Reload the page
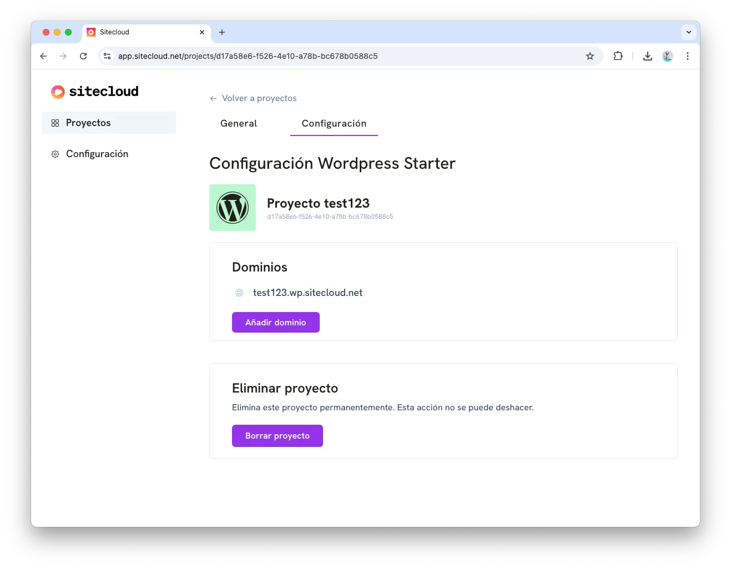The image size is (731, 568). (83, 56)
